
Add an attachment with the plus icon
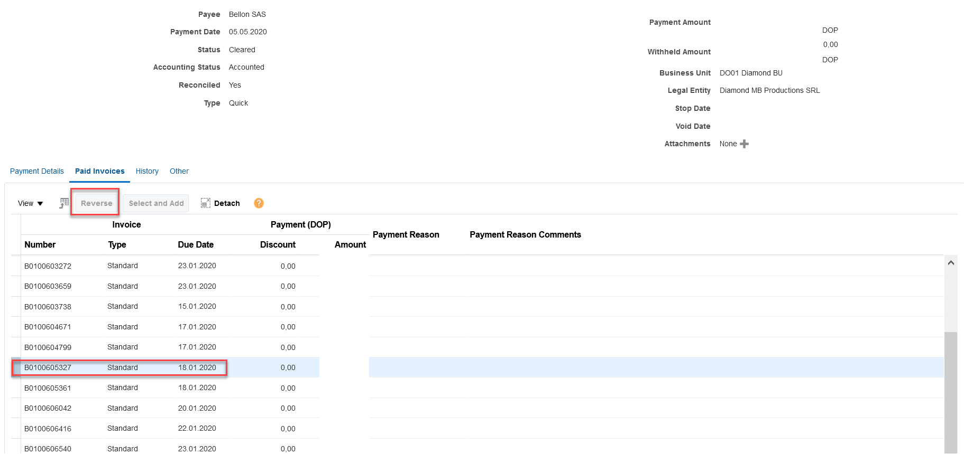(x=744, y=144)
